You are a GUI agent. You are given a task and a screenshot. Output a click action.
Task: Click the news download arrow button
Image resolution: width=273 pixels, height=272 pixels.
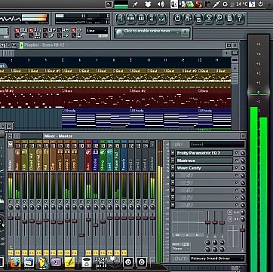[185, 32]
